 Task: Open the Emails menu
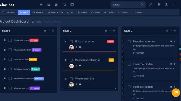point(137,12)
